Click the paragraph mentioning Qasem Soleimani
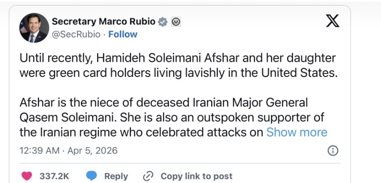381x183 pixels. coord(173,117)
